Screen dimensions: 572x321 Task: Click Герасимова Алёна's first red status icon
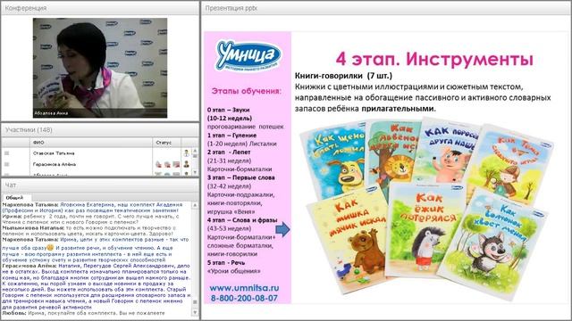coord(158,164)
